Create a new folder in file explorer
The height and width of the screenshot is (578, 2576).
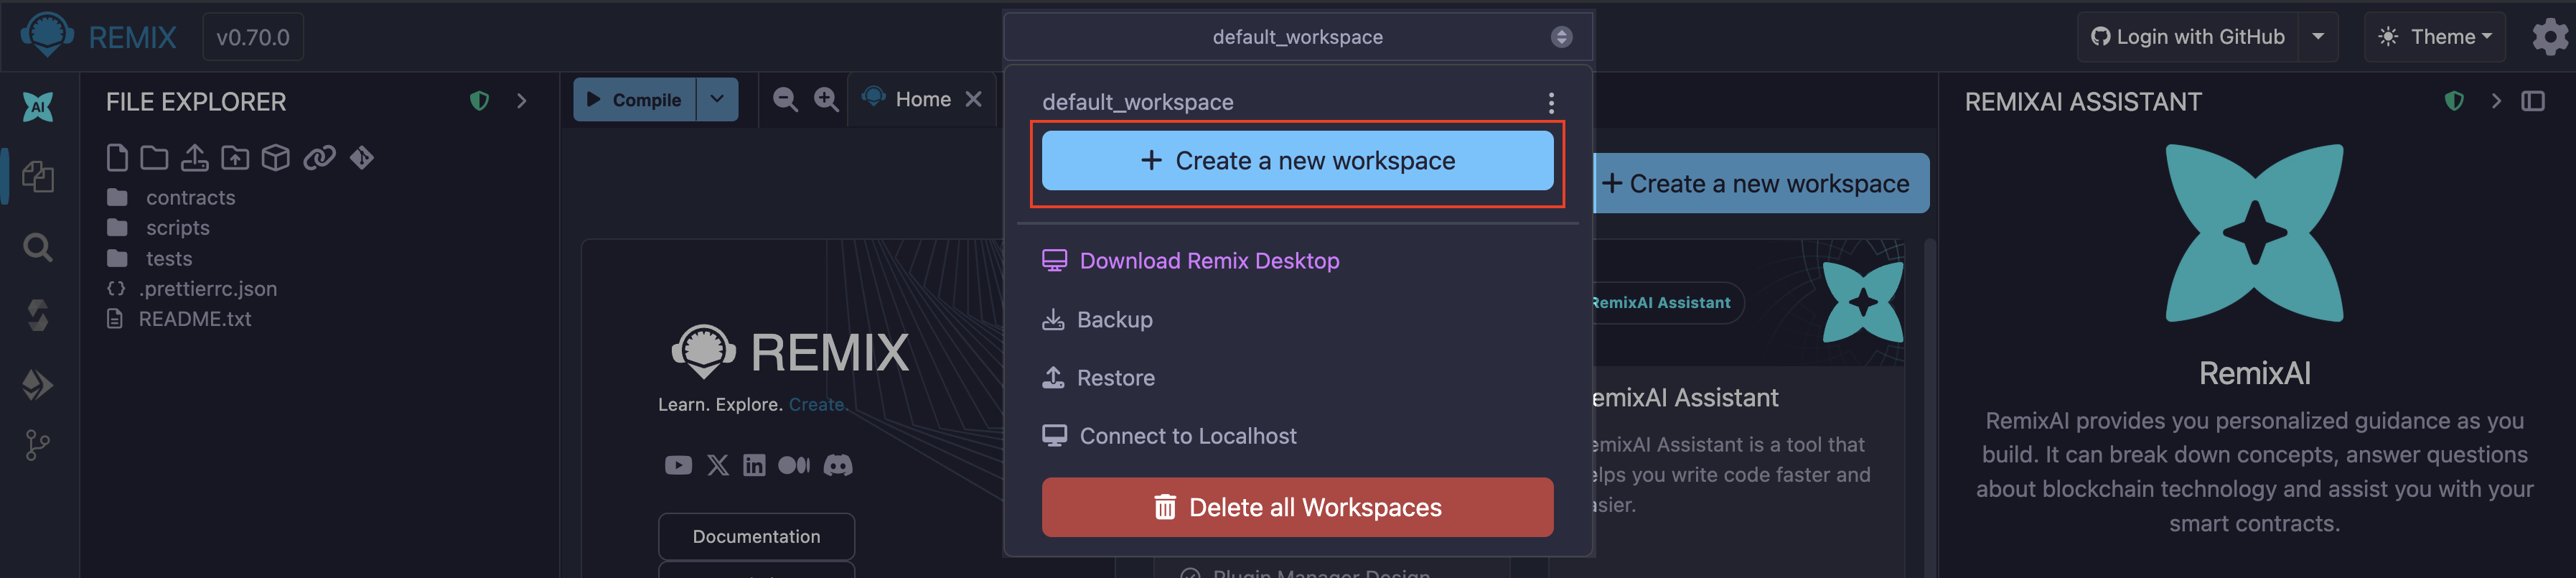[x=154, y=158]
